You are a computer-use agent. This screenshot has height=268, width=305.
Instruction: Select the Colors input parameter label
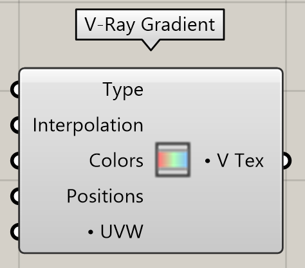coord(116,161)
